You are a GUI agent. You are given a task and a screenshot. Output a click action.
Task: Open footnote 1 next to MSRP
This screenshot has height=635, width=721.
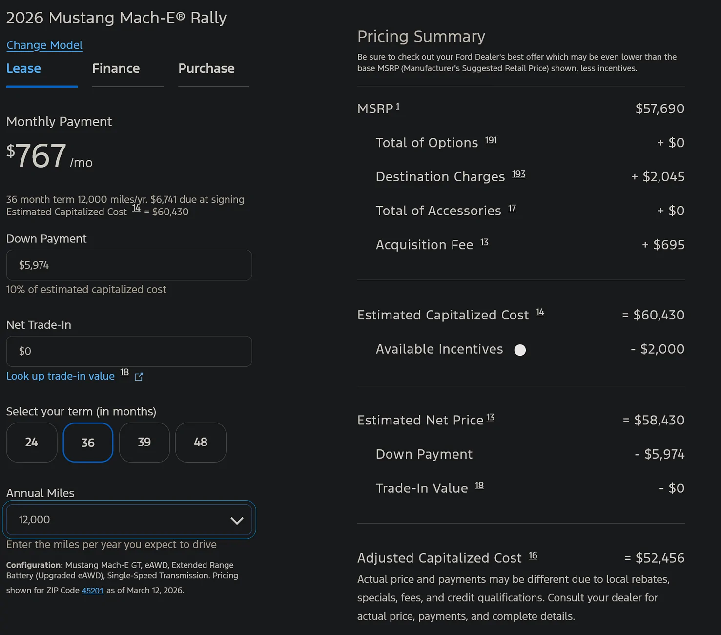(x=397, y=106)
